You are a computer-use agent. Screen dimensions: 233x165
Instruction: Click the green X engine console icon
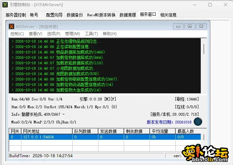point(5,5)
